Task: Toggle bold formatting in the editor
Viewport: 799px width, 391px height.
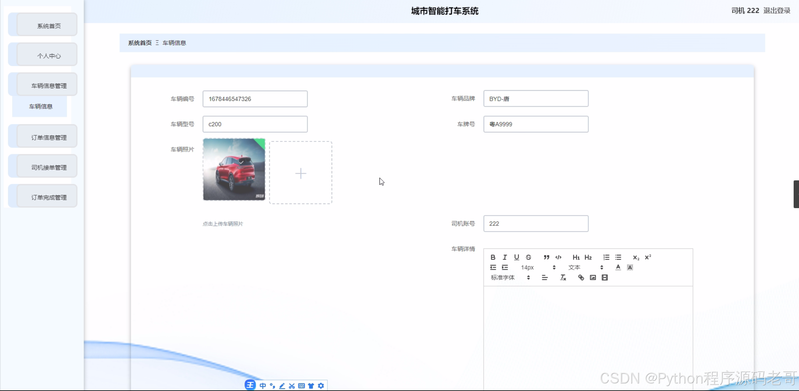Action: tap(493, 257)
